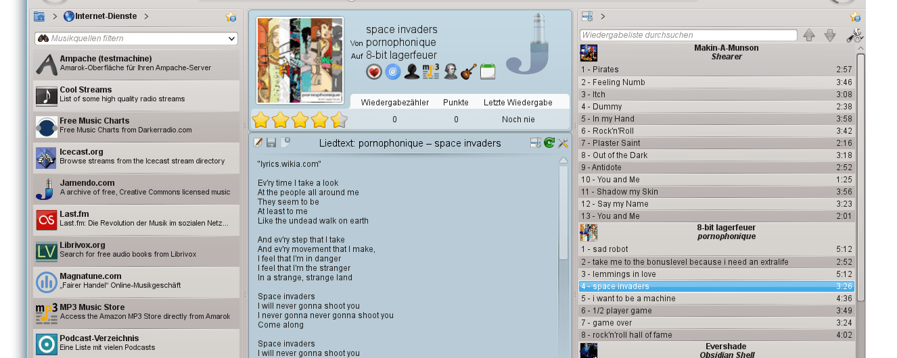
Task: Expand the playlist breadcrumb chevron
Action: 603,16
